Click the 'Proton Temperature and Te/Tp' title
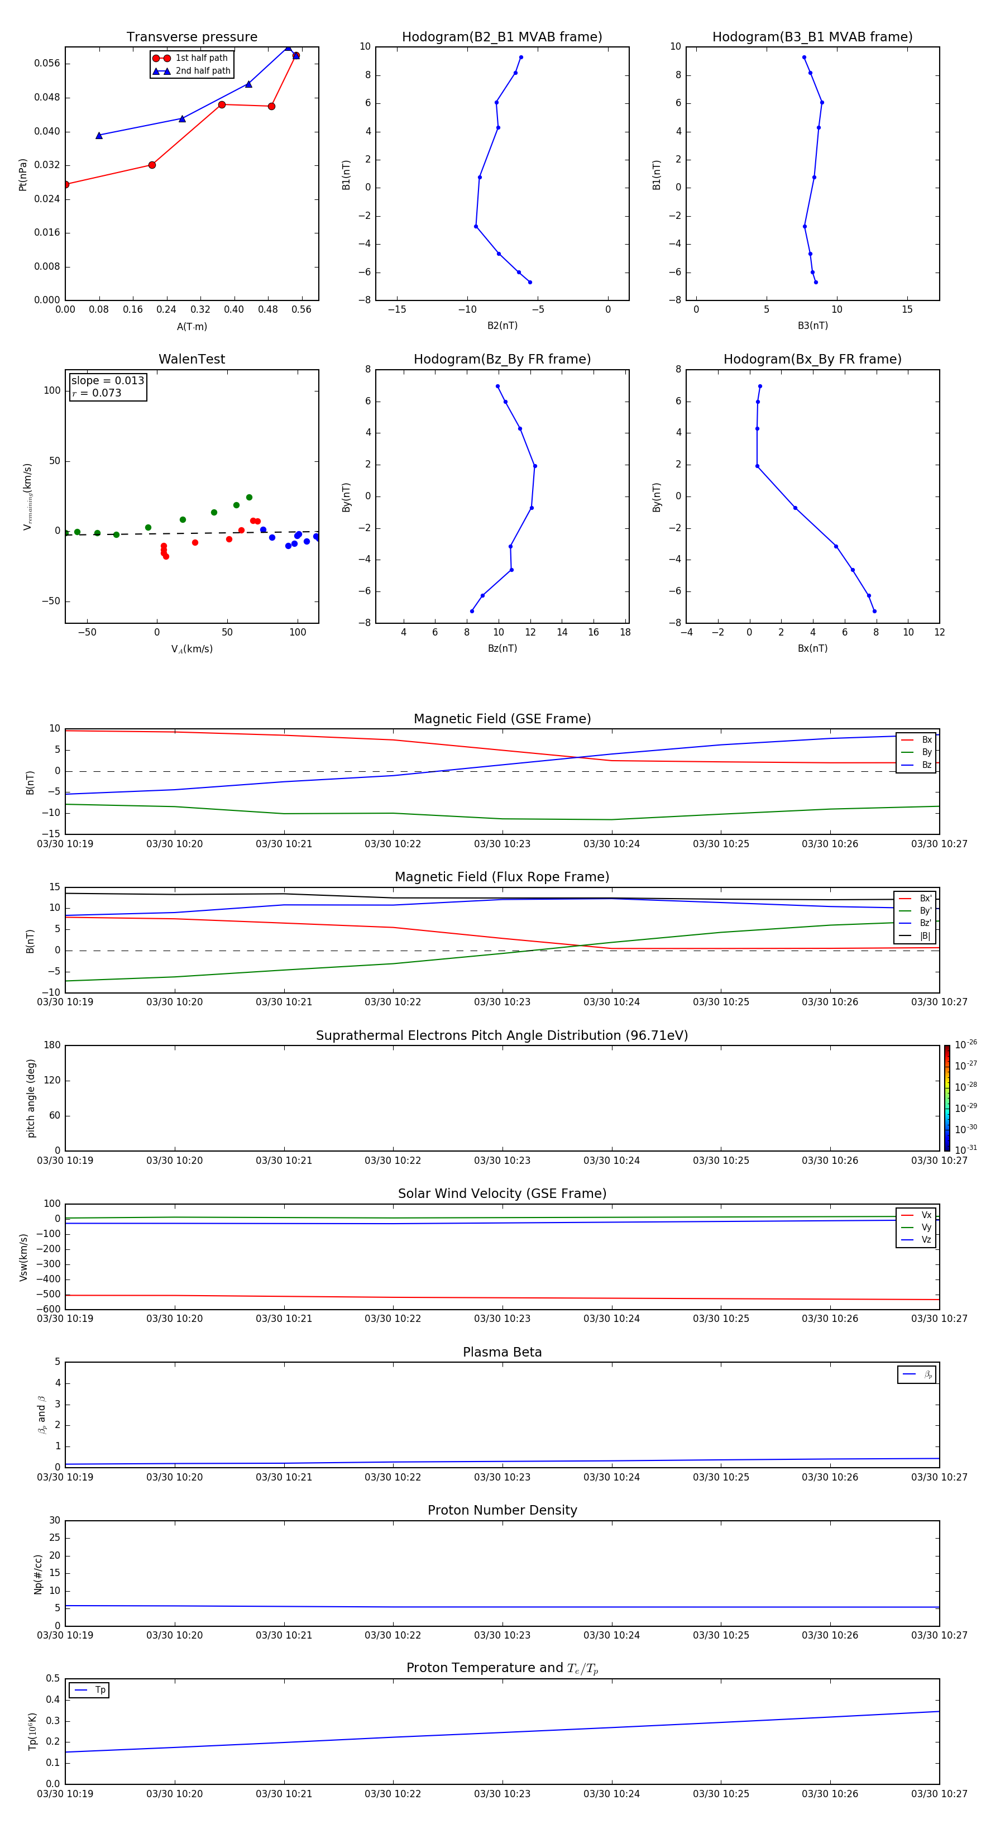This screenshot has width=1005, height=1843. pyautogui.click(x=502, y=1668)
